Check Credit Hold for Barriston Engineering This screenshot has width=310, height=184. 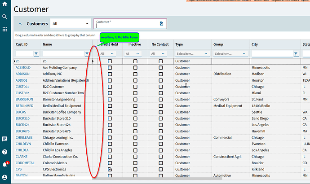click(110, 99)
